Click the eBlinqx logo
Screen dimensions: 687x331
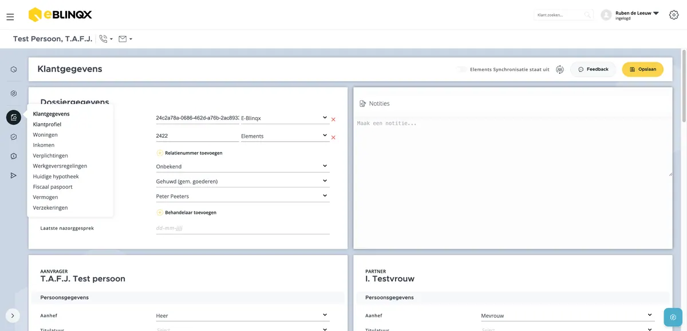click(60, 15)
